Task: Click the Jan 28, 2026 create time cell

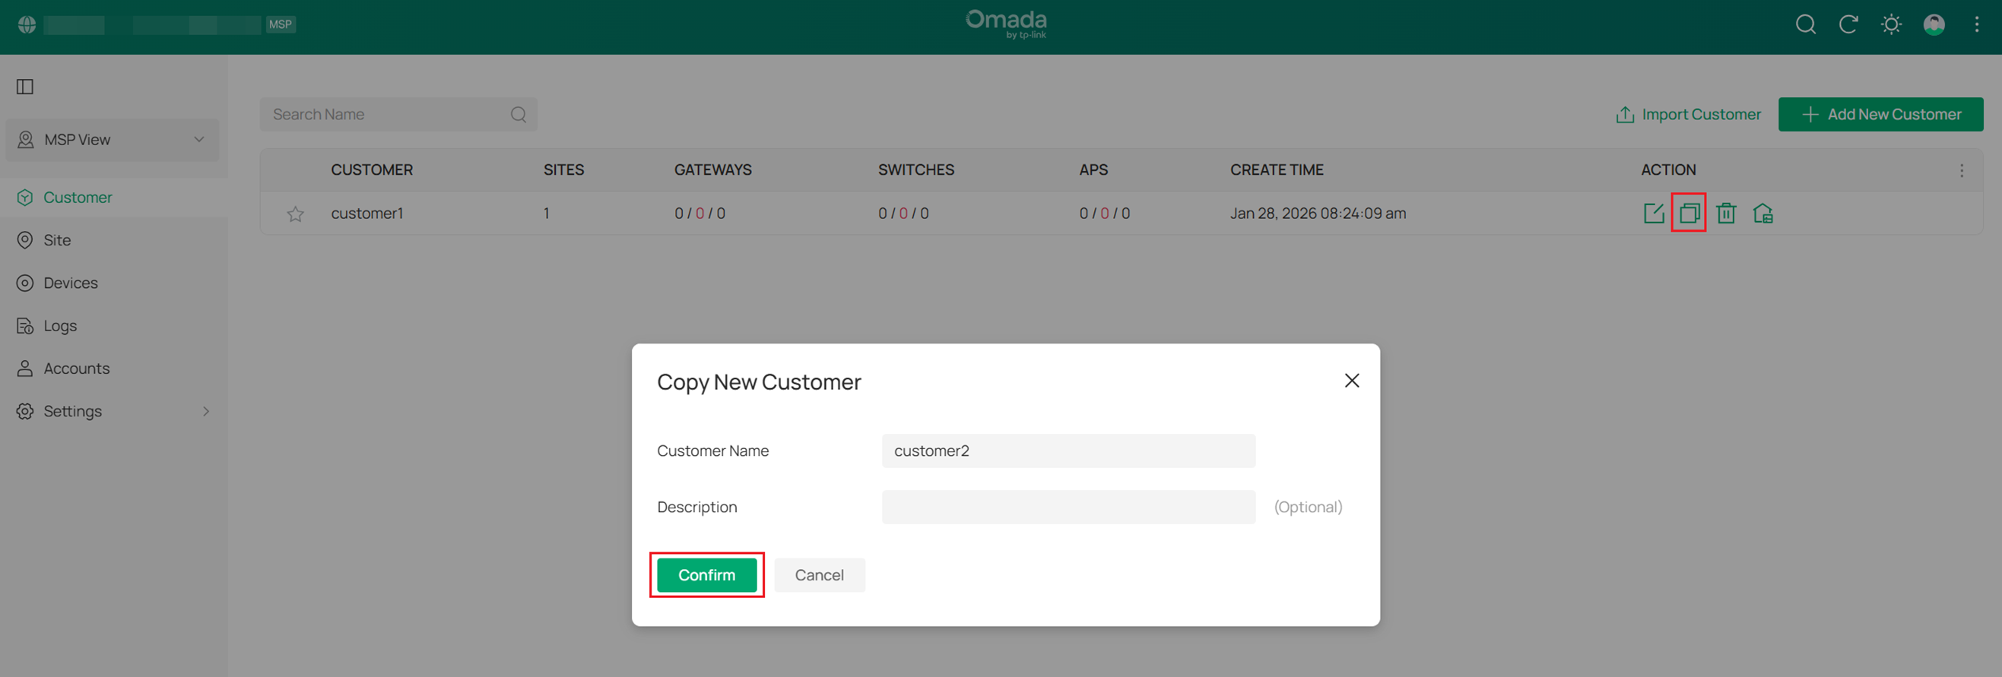Action: tap(1318, 213)
